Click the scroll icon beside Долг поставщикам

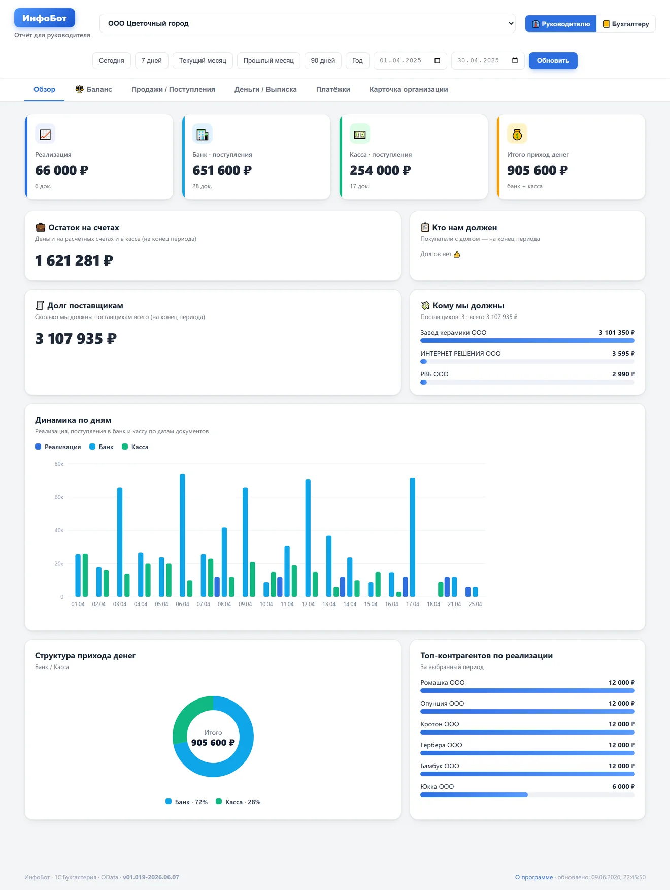[x=40, y=305]
